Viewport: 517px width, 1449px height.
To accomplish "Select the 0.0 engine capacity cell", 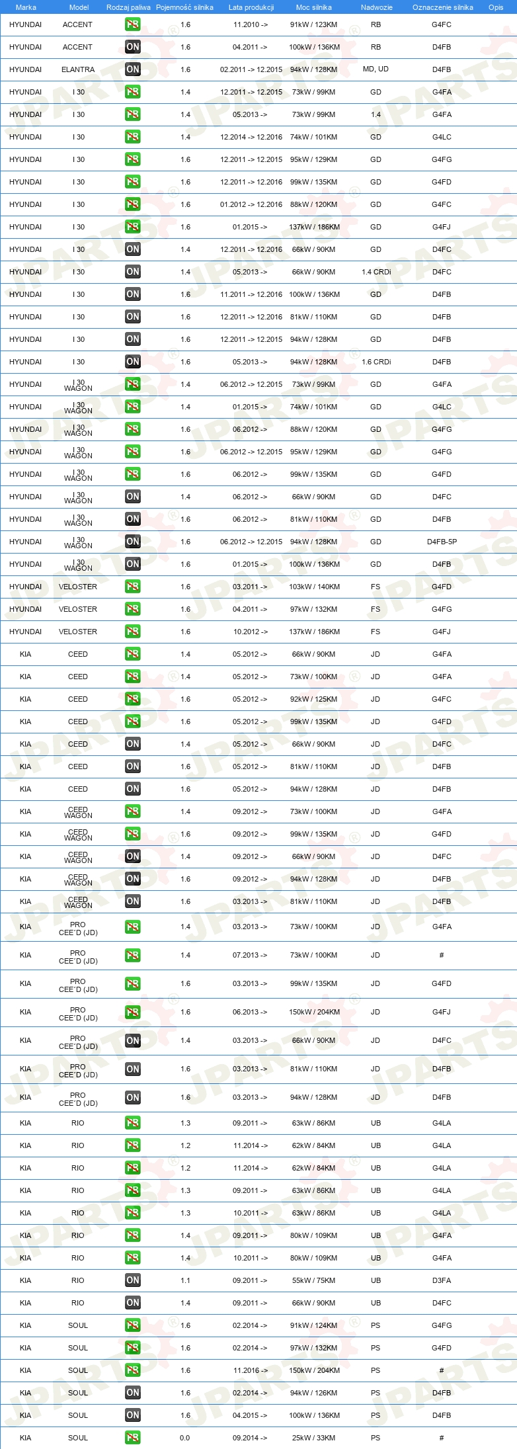I will point(185,1438).
